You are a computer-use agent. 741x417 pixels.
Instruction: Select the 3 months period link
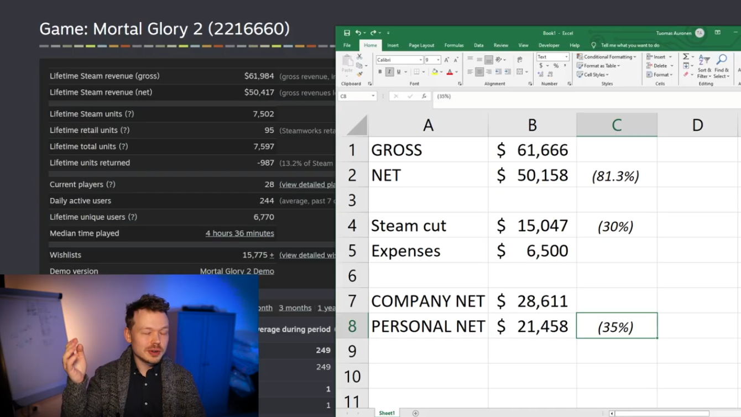pos(295,308)
